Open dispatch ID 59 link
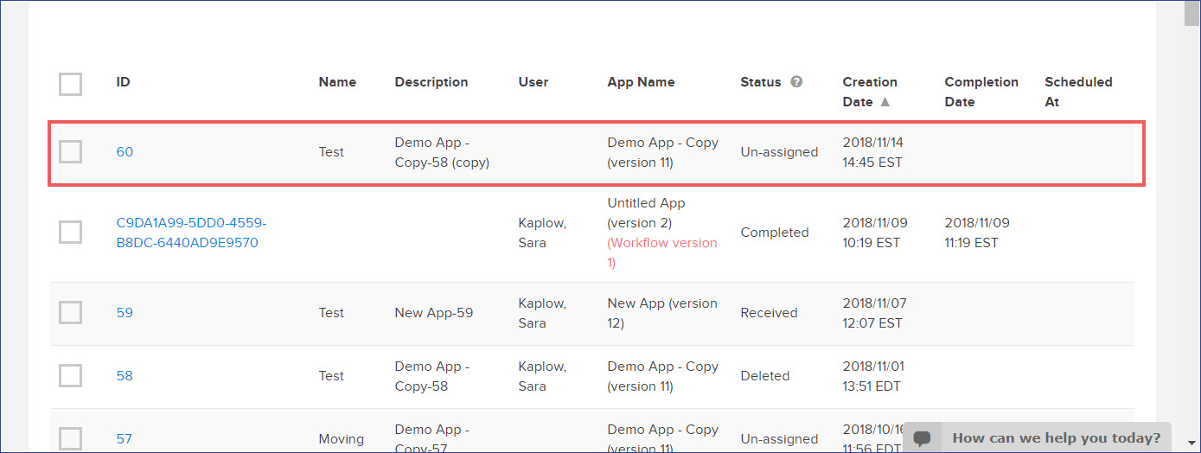Image resolution: width=1201 pixels, height=453 pixels. (125, 313)
